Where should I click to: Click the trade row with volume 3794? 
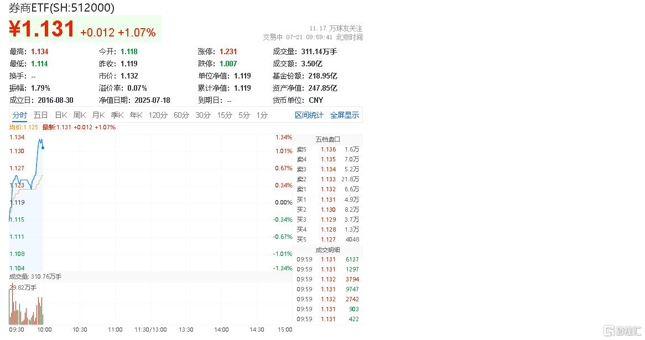(328, 279)
